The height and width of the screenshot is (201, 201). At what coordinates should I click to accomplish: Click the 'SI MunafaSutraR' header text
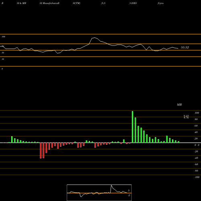(x=49, y=3)
